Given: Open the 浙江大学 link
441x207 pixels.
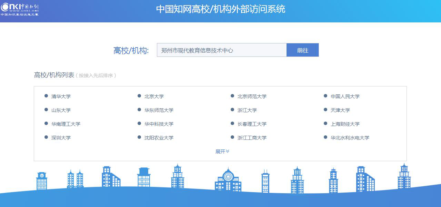Looking at the screenshot, I should tap(247, 110).
